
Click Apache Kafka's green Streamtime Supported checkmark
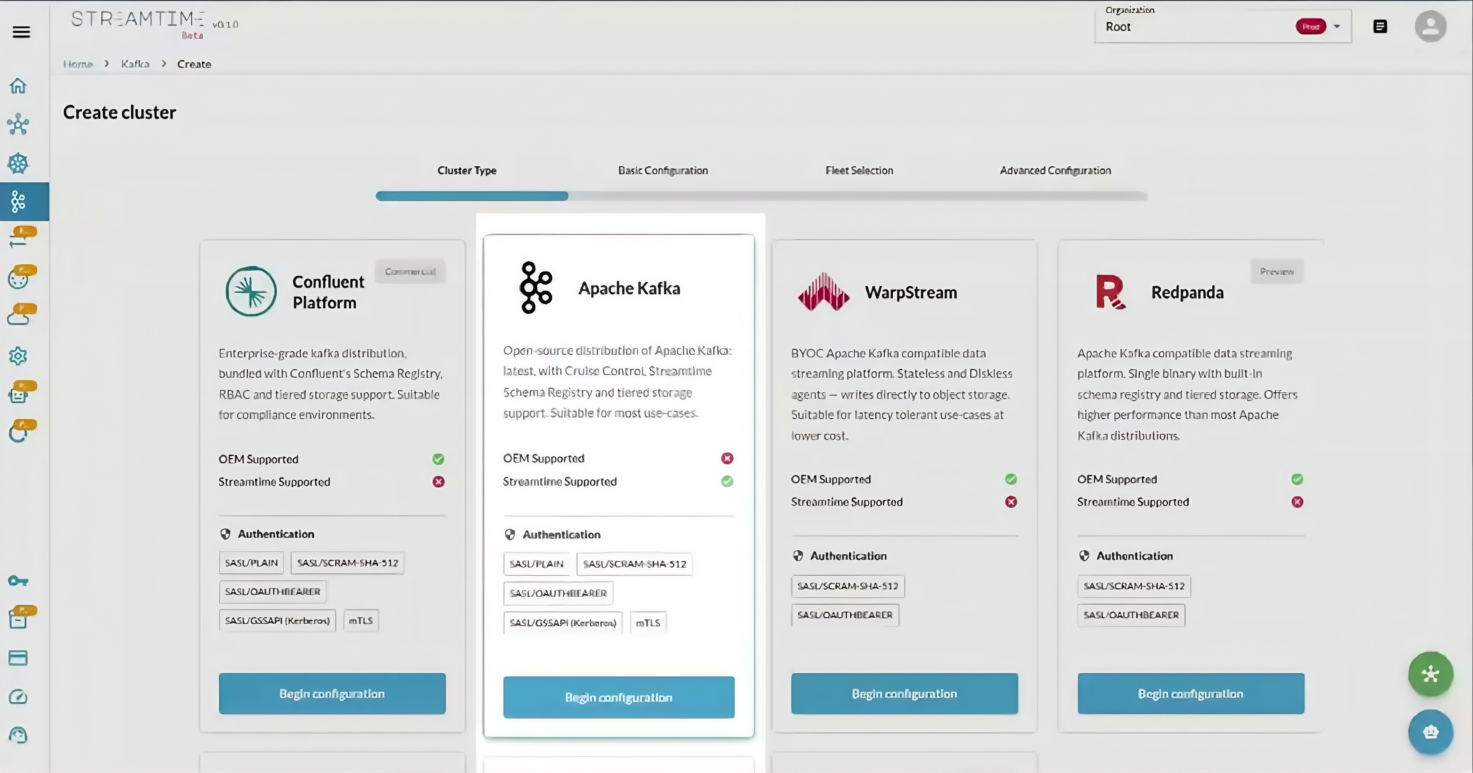[727, 481]
